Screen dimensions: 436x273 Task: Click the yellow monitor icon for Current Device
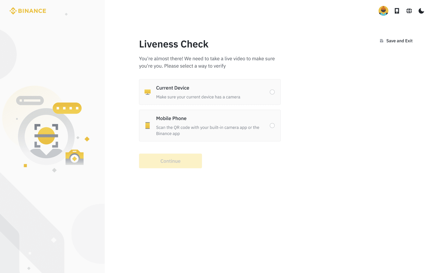tap(147, 92)
